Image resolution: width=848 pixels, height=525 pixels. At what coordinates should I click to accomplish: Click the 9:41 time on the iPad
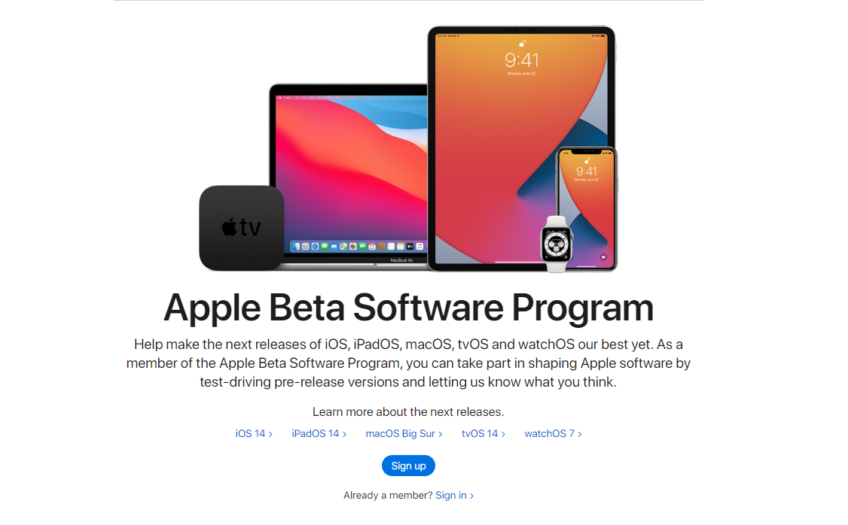[x=522, y=60]
